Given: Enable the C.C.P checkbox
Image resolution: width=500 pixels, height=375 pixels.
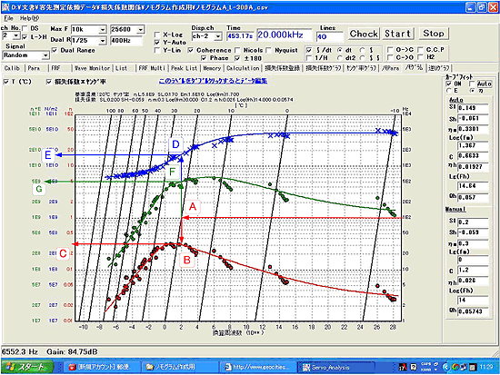Looking at the screenshot, I should coord(421,50).
